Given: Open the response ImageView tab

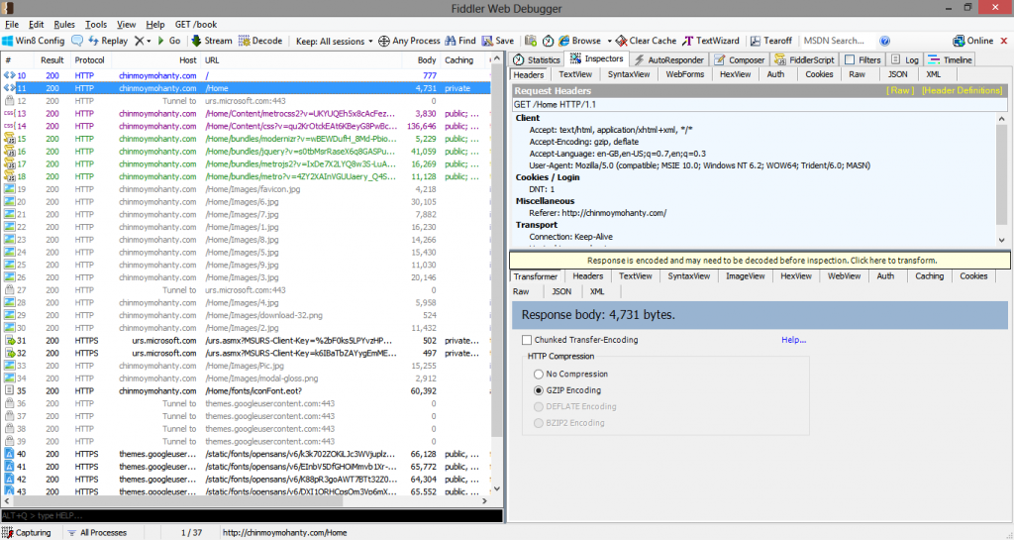Looking at the screenshot, I should tap(745, 276).
